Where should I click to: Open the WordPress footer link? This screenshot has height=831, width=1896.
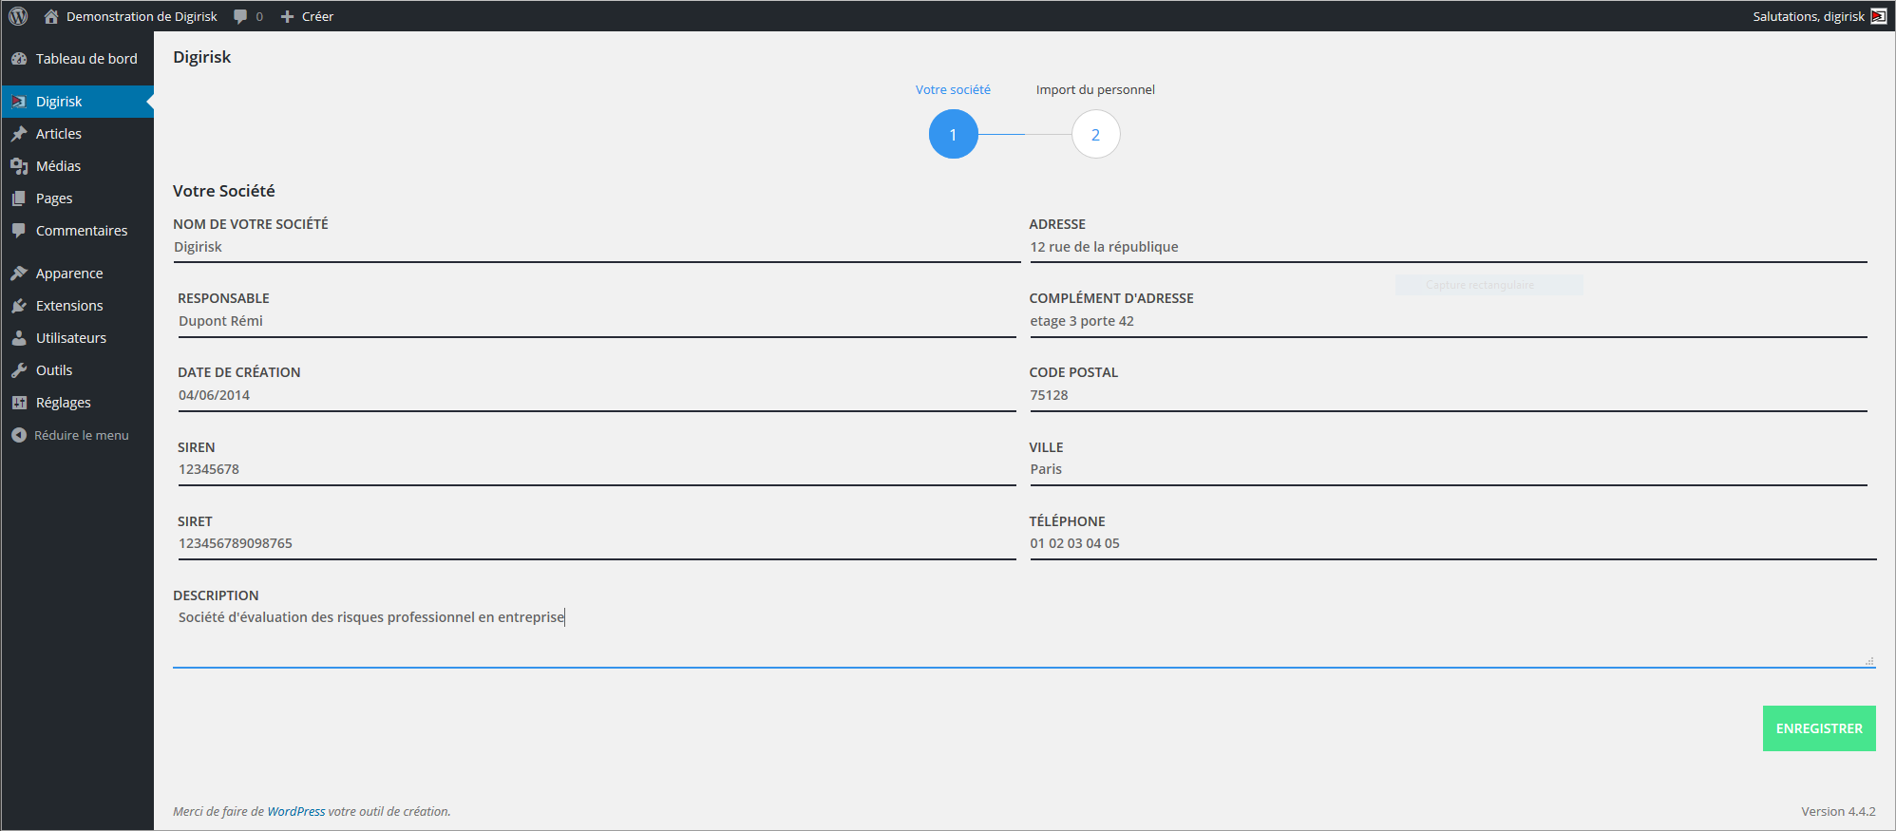pos(296,811)
